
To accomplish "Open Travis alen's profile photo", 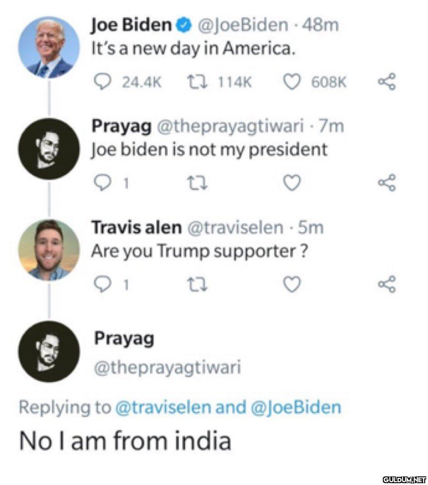I will [49, 250].
